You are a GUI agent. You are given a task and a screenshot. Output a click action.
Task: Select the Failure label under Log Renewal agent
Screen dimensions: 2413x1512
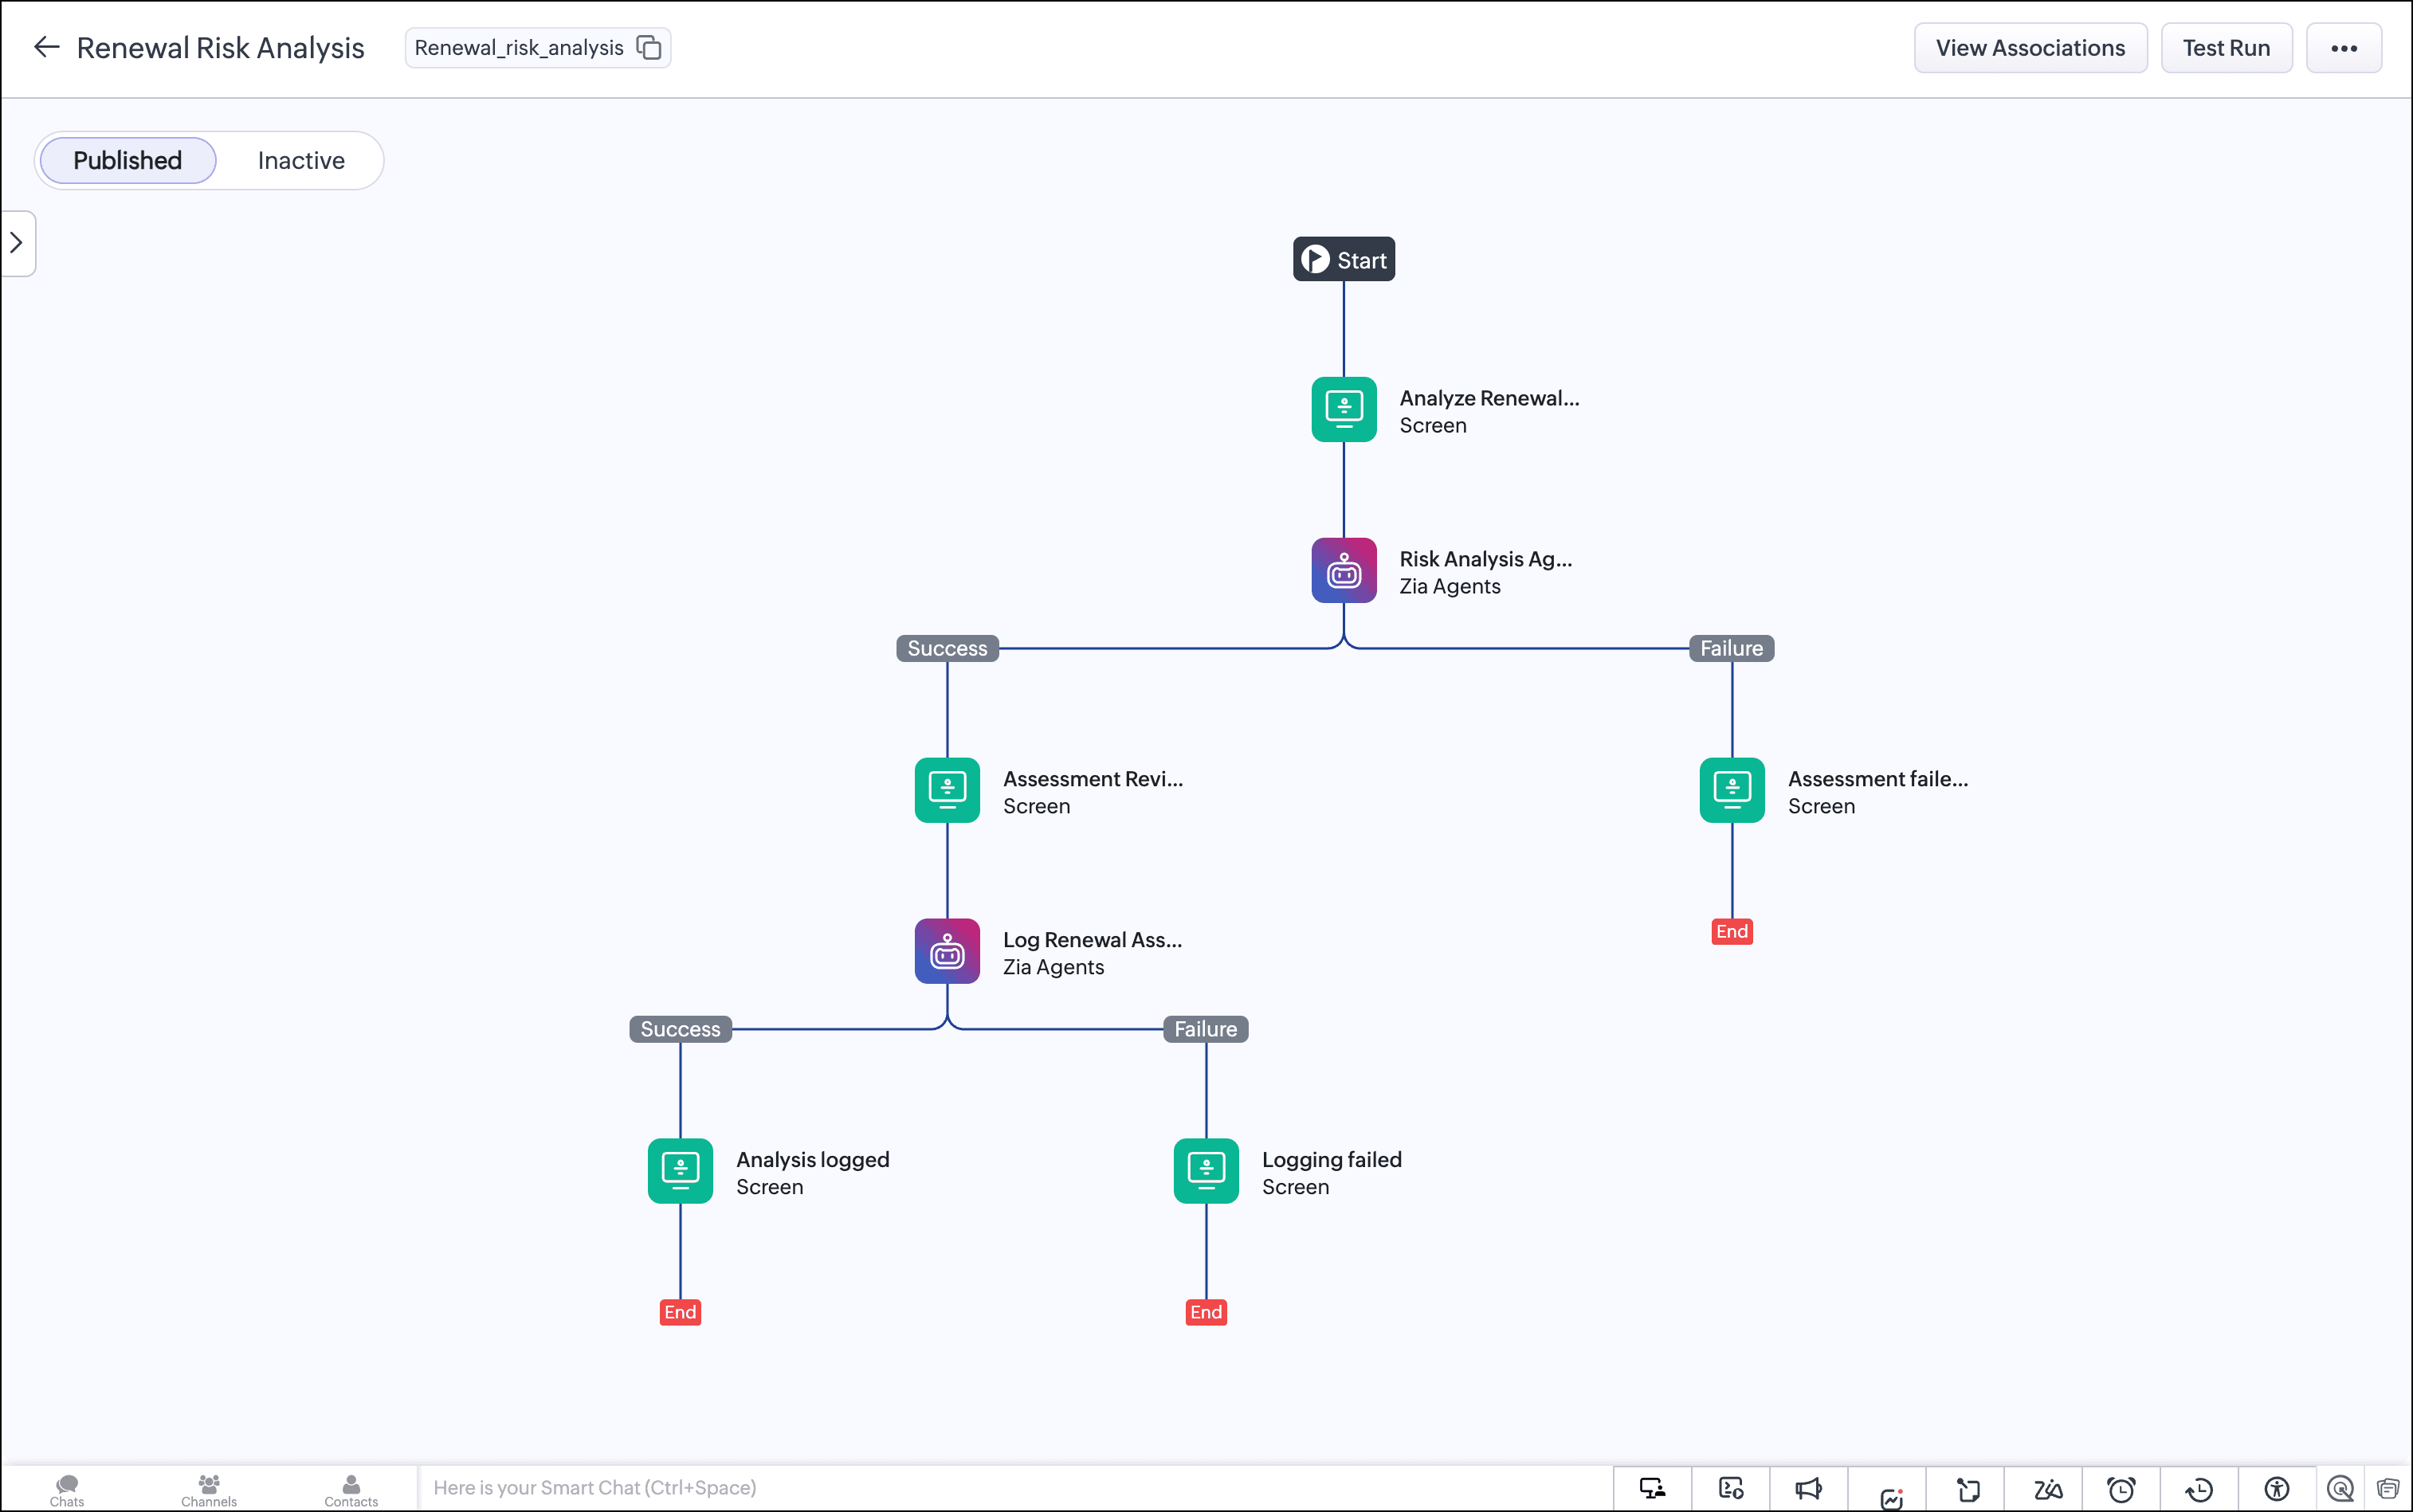coord(1206,1029)
